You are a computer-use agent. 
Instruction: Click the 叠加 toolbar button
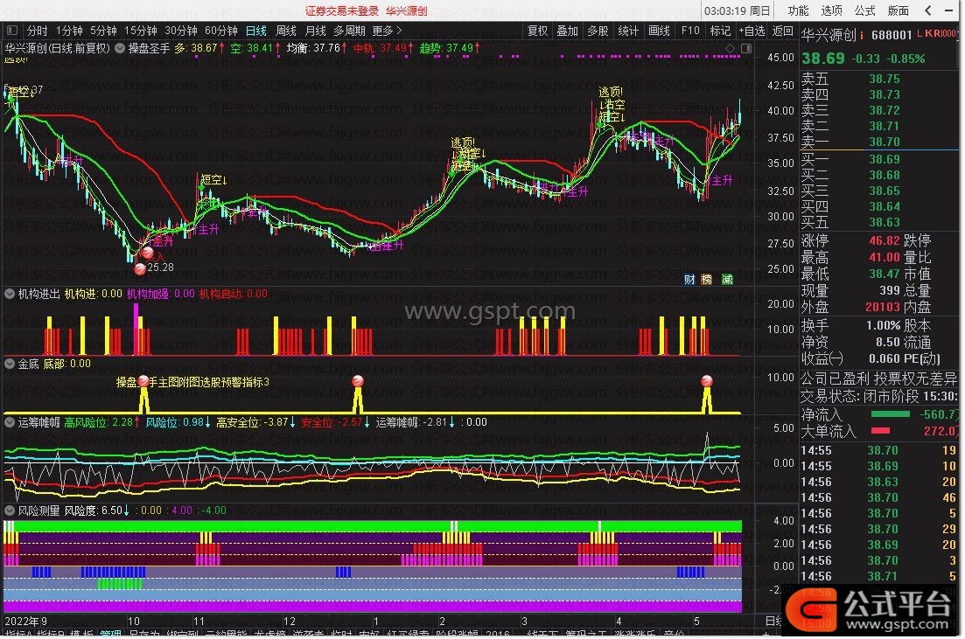pos(568,30)
